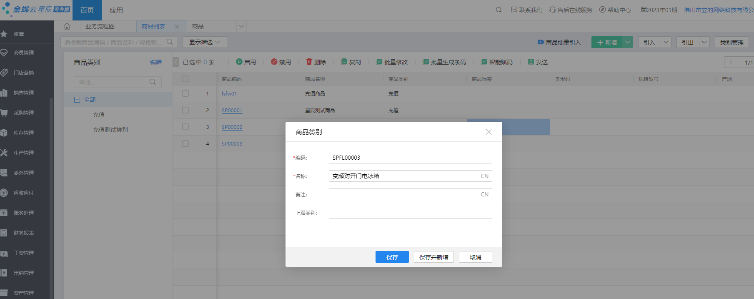
Task: Click 批量修改 batch edit button
Action: point(392,62)
